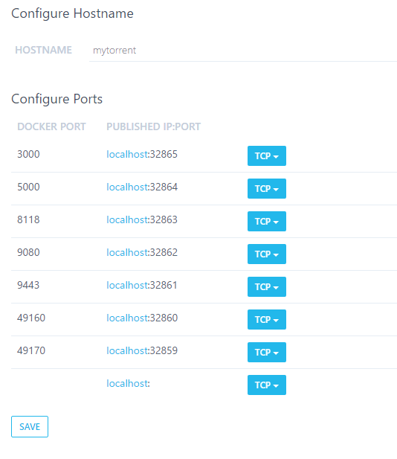The width and height of the screenshot is (397, 459).
Task: Open TCP protocol dropdown for port 3000
Action: coord(266,155)
